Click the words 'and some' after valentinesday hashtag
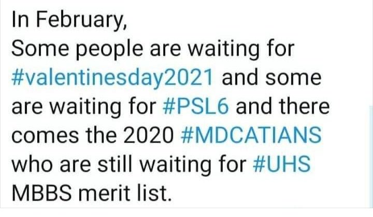Image resolution: width=373 pixels, height=217 pixels. [271, 78]
